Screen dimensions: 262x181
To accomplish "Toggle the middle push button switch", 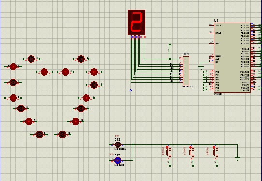I will 192,152.
